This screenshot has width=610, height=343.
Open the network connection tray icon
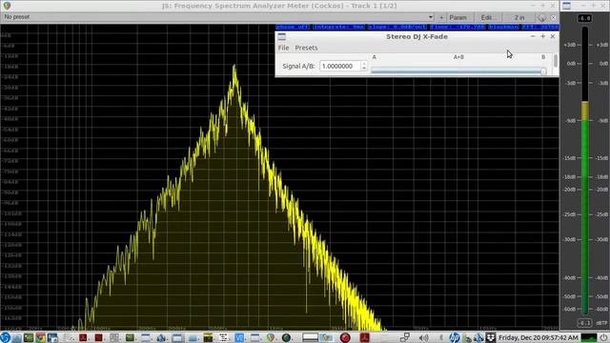[404, 337]
